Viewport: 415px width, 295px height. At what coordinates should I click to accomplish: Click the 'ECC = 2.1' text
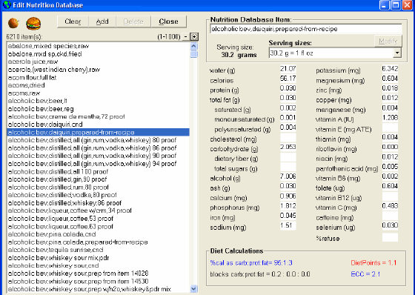[x=365, y=274]
